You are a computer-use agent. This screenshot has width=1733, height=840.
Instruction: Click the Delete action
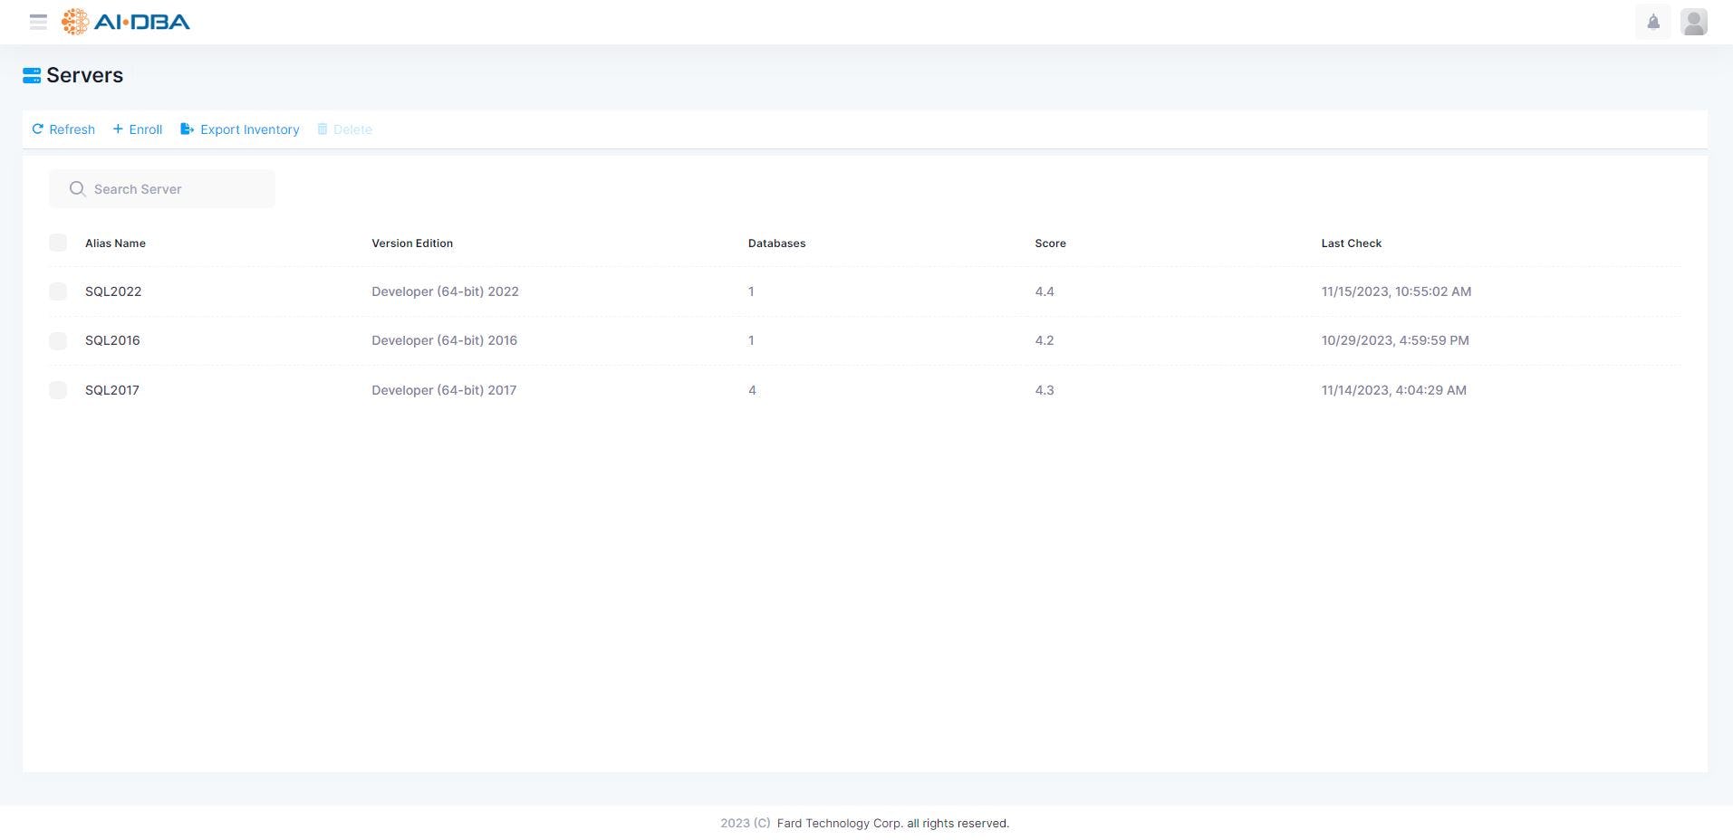344,129
